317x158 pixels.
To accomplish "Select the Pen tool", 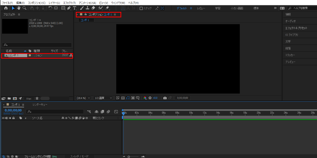I will (x=69, y=8).
